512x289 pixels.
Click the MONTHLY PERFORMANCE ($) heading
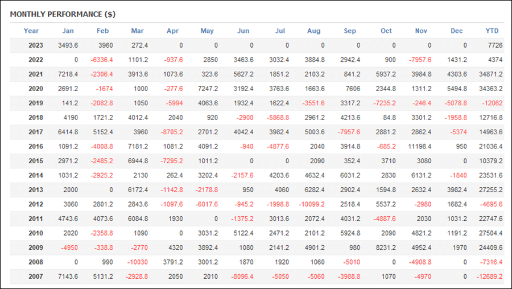(x=63, y=14)
